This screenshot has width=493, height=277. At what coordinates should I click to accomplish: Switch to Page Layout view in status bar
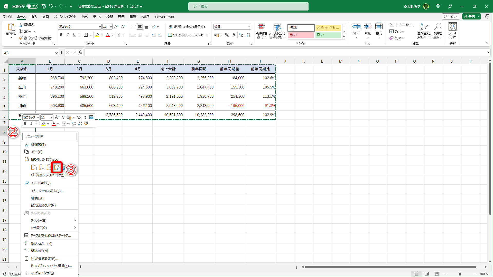coord(427,274)
